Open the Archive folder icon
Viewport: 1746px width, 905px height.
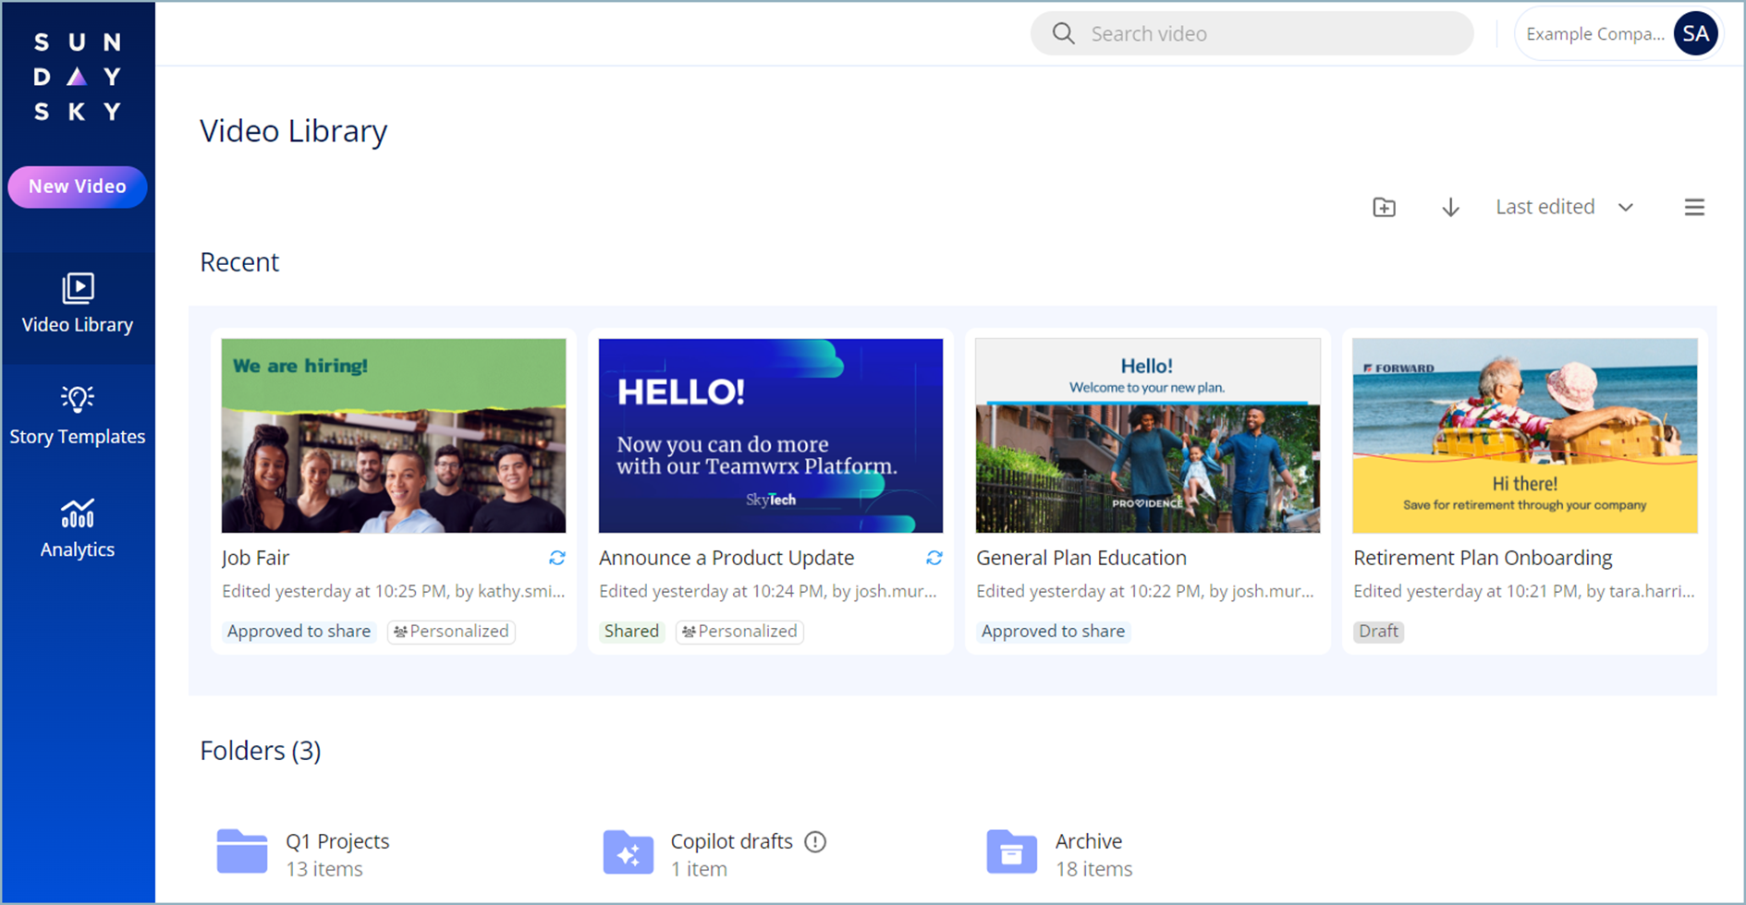pyautogui.click(x=1012, y=851)
